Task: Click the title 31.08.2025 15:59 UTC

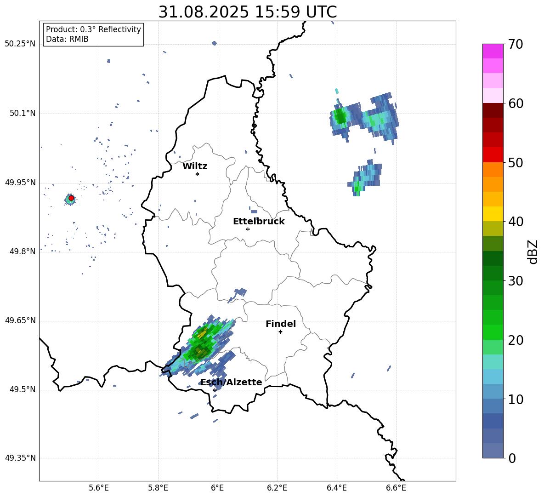Action: [x=248, y=12]
